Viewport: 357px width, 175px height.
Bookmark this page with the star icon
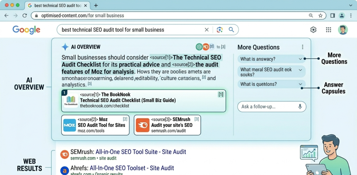point(320,15)
